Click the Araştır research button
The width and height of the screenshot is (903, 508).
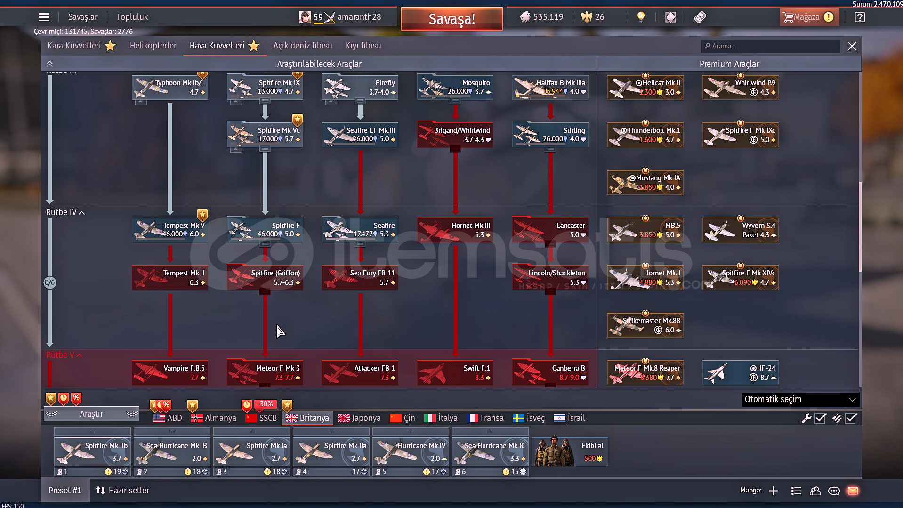[91, 414]
